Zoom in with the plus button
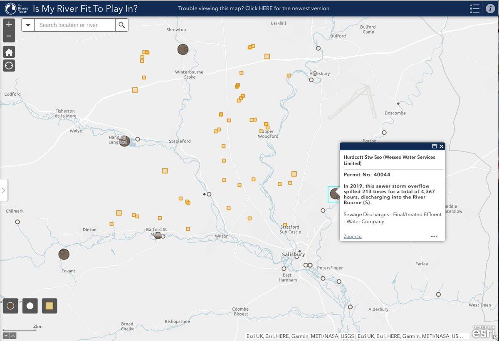 9,24
